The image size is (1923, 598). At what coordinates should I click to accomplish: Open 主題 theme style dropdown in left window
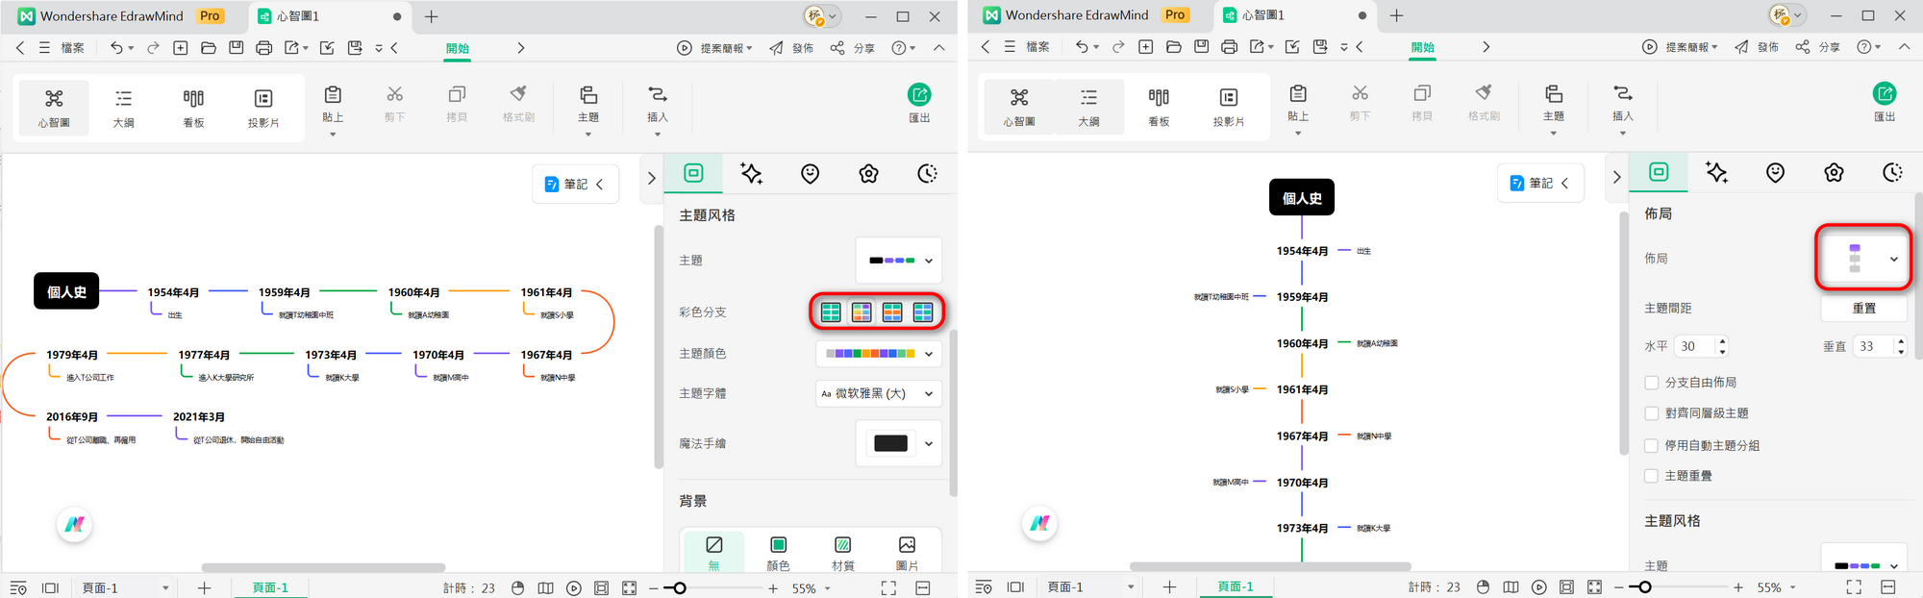898,260
